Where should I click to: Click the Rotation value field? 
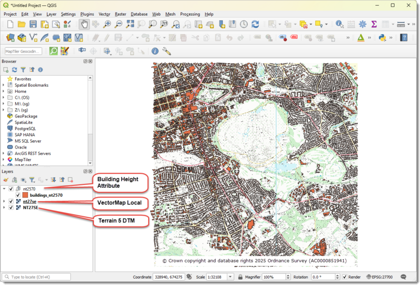(323, 277)
